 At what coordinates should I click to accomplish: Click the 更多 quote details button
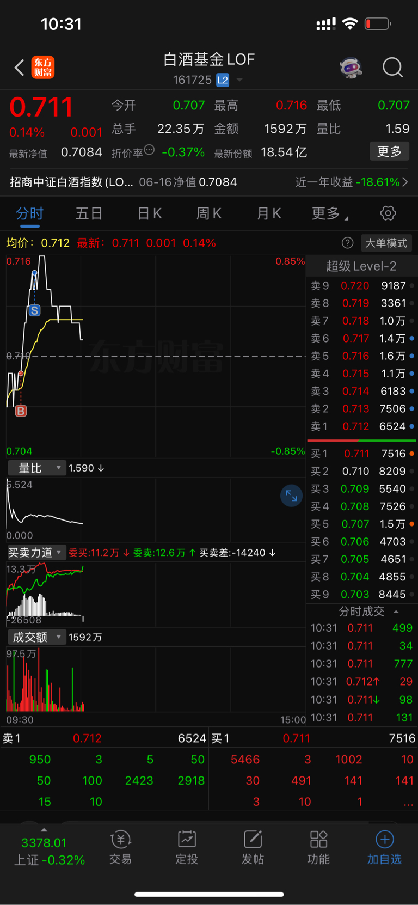pos(390,151)
